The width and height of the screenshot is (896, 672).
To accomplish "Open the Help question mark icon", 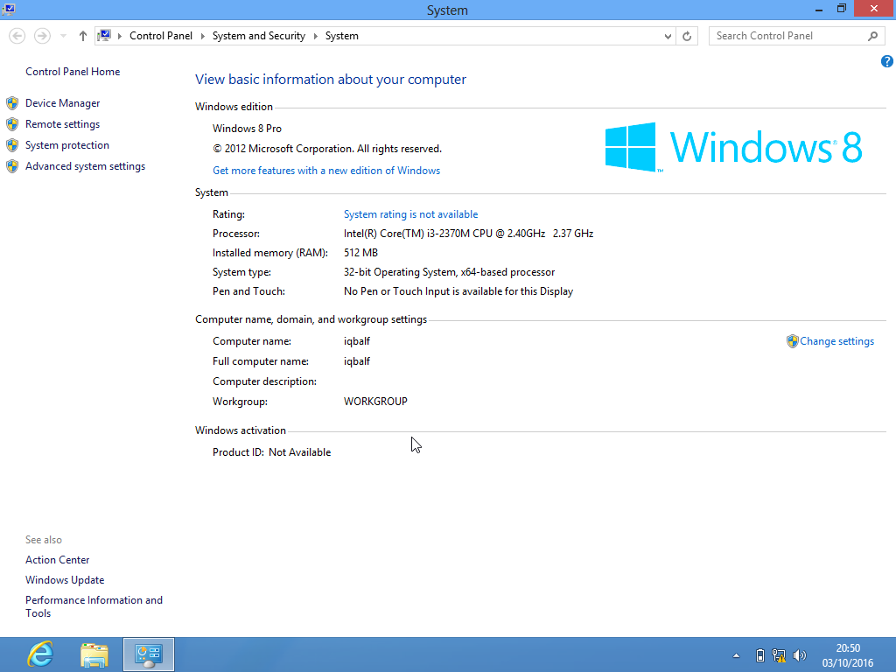I will (x=887, y=61).
